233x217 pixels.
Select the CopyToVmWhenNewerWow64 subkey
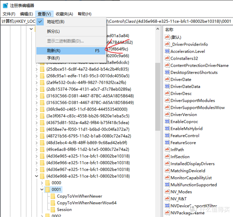click(x=87, y=203)
